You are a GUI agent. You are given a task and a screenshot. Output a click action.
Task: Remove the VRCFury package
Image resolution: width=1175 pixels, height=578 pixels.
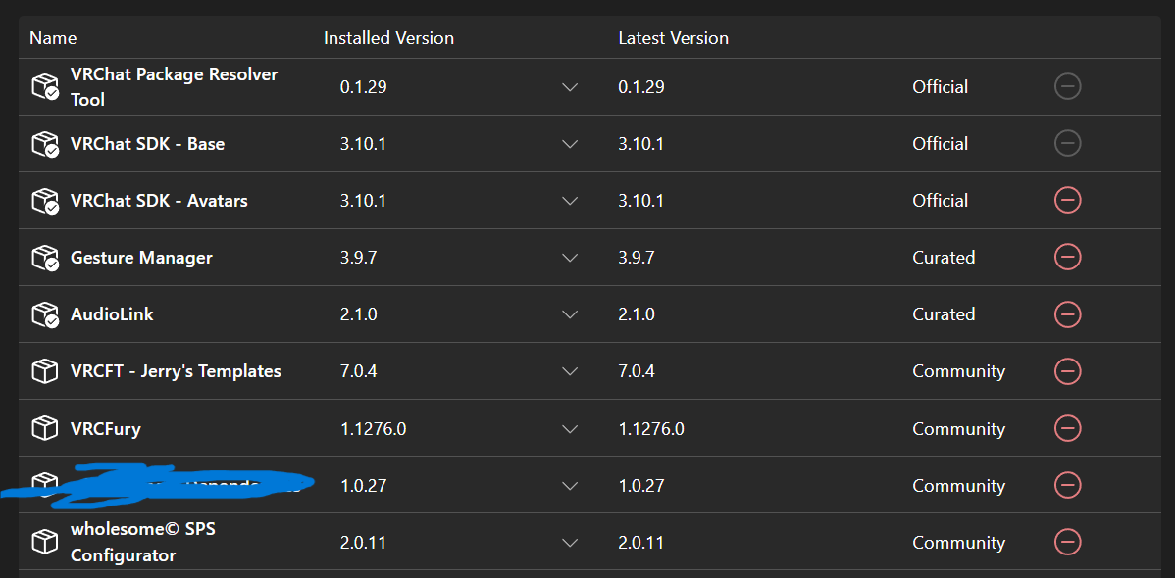tap(1067, 428)
